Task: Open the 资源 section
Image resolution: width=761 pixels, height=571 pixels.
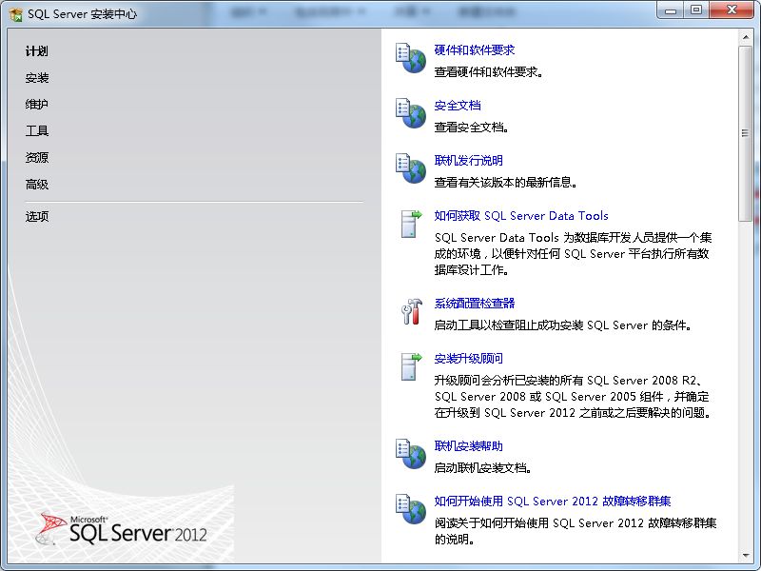Action: [37, 157]
